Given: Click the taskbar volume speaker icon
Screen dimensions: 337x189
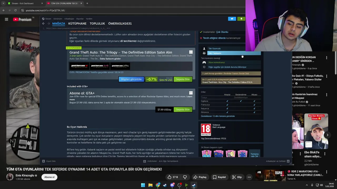Looking at the screenshot, I should pyautogui.click(x=321, y=185).
